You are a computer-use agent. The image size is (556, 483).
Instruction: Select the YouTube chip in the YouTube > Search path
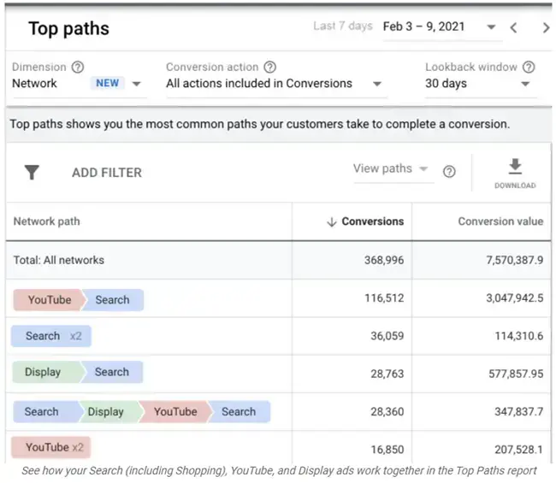click(50, 300)
